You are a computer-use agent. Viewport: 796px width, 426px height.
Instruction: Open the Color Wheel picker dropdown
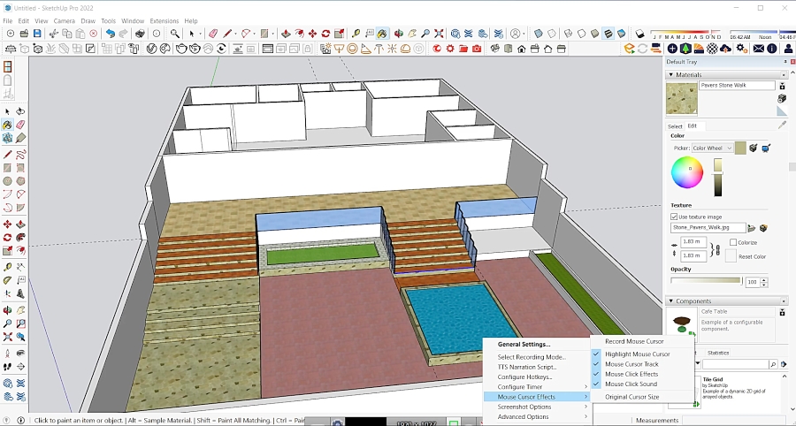tap(713, 148)
